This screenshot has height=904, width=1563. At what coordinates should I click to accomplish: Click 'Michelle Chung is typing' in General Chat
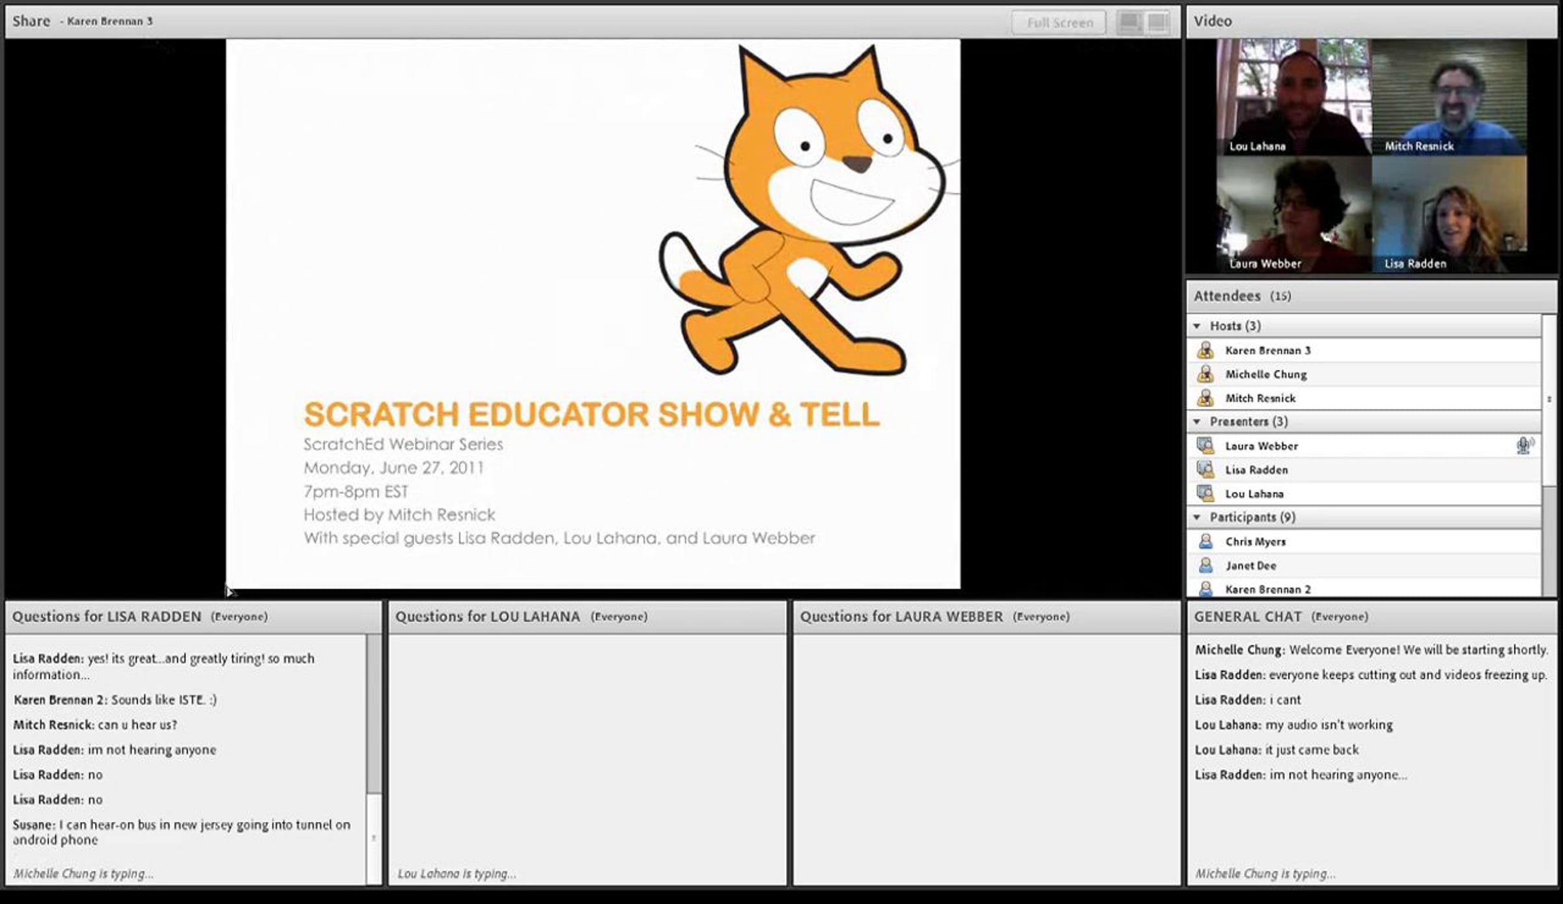point(1265,873)
